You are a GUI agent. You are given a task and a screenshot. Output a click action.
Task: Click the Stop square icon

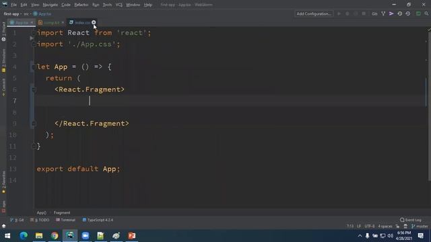click(364, 13)
